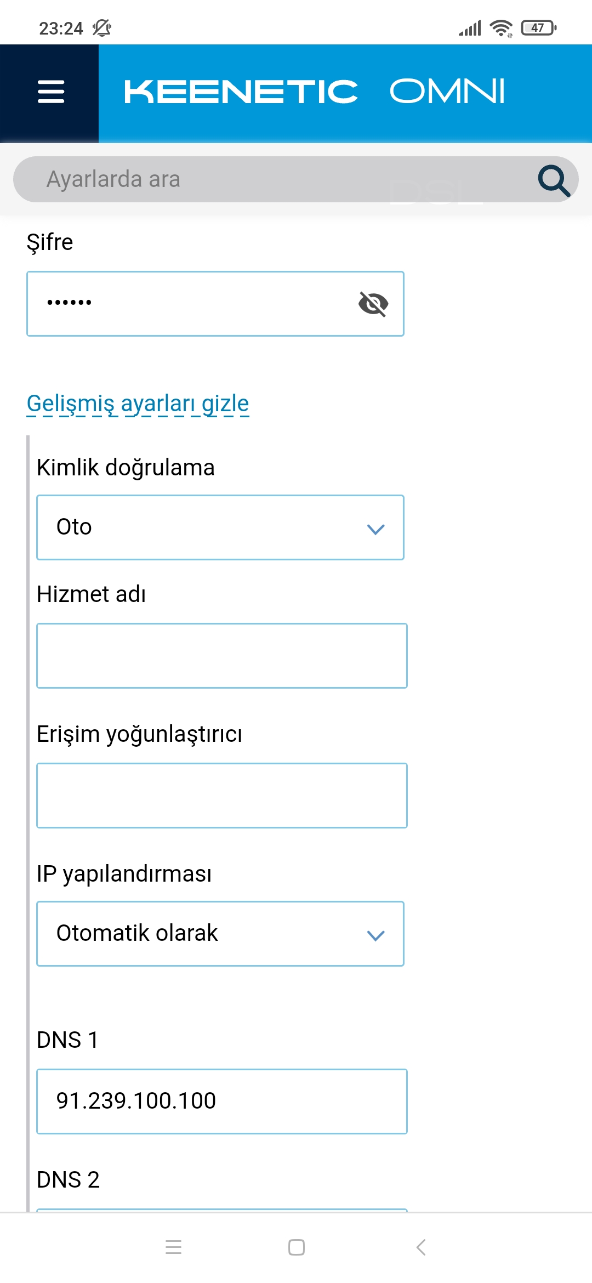592x1283 pixels.
Task: Click into the Şifre password field
Action: pyautogui.click(x=215, y=304)
